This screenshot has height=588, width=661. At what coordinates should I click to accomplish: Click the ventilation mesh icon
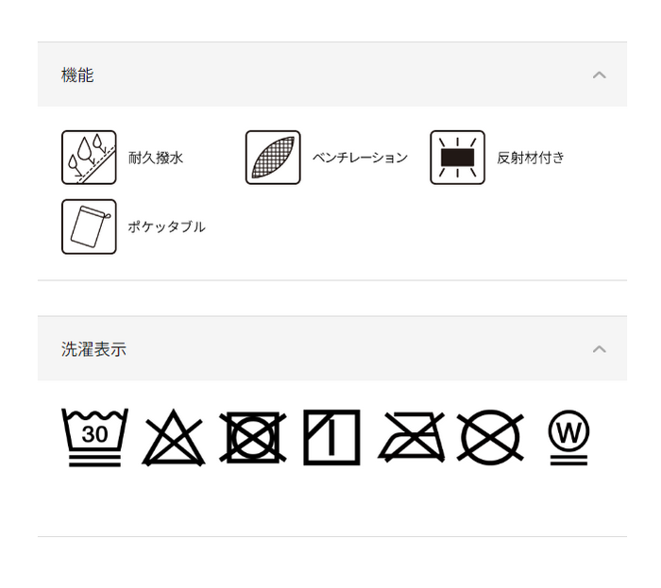point(273,158)
